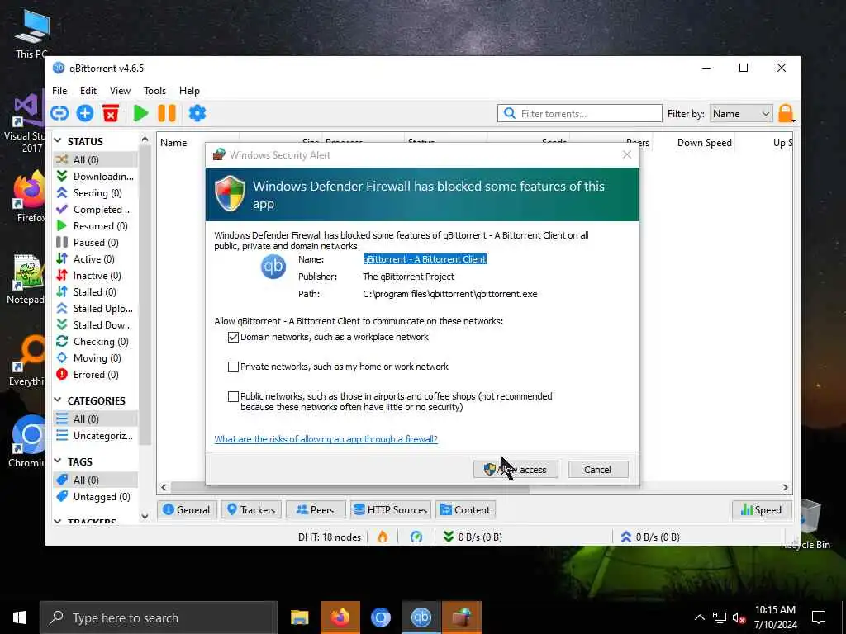Viewport: 846px width, 634px height.
Task: Select the Stalled (0) filter
Action: (x=95, y=292)
